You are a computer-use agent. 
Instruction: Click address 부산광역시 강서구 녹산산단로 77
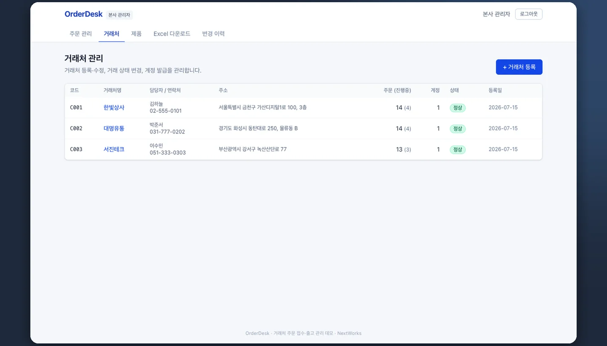(x=253, y=149)
